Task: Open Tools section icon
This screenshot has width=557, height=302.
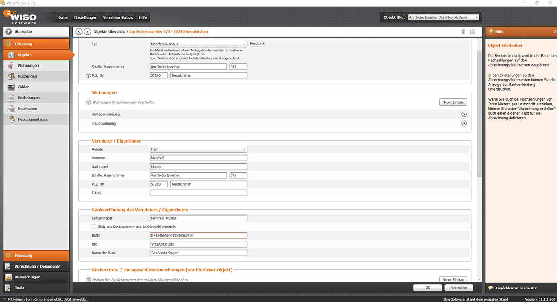Action: pyautogui.click(x=8, y=288)
